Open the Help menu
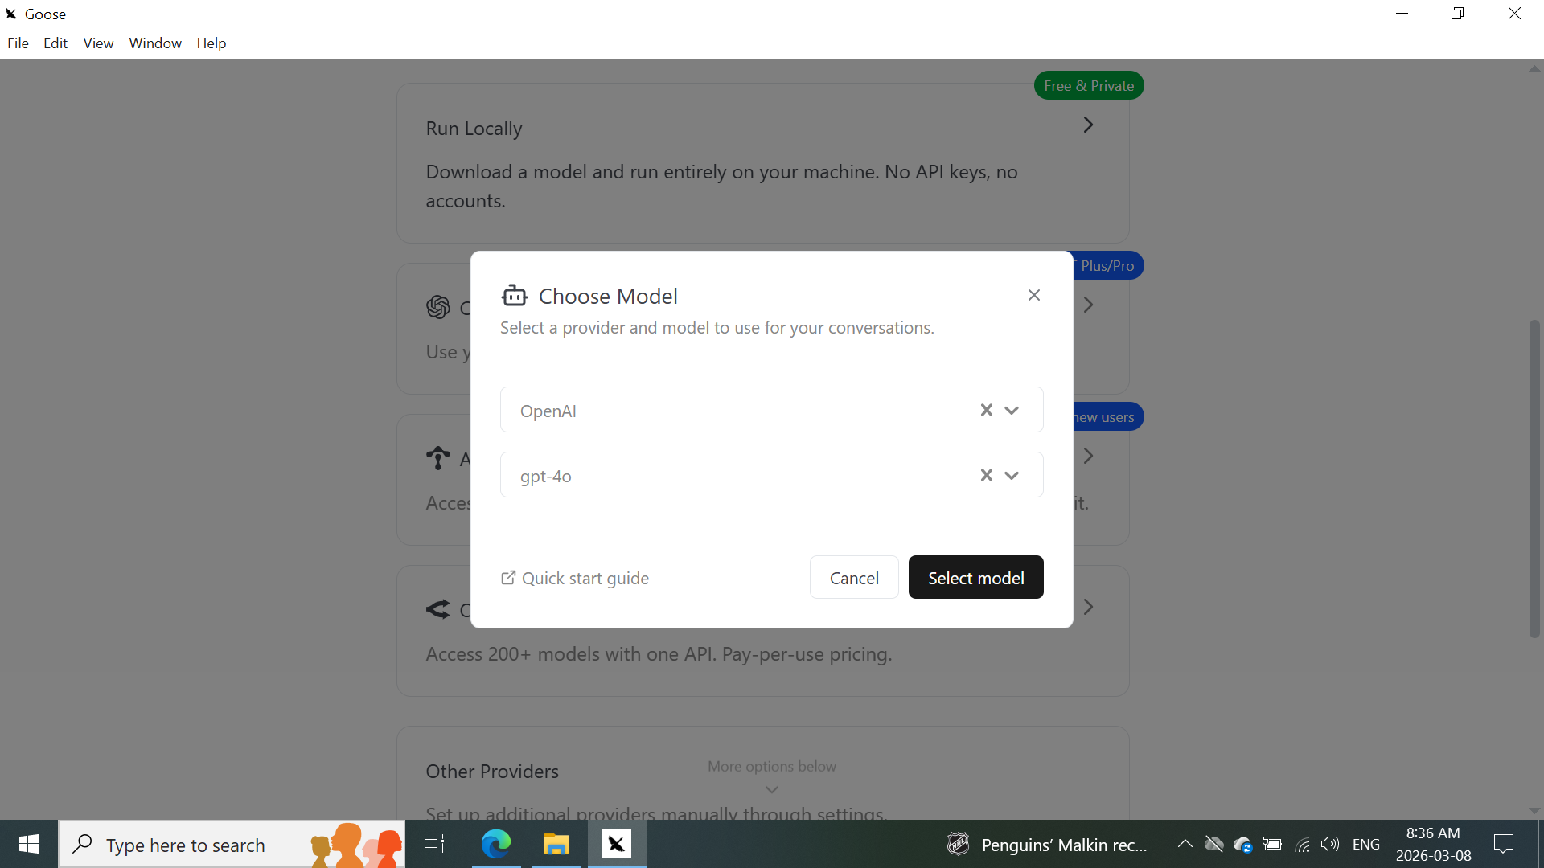 point(211,43)
